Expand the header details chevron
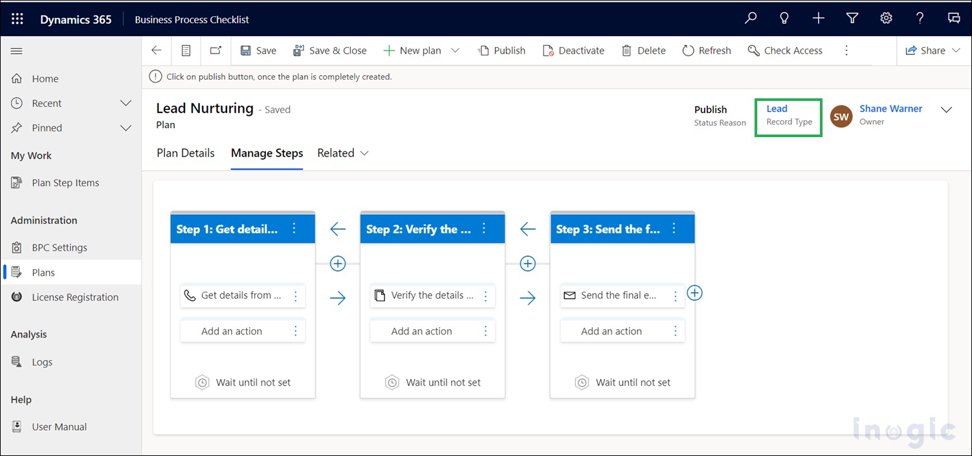 [x=946, y=110]
